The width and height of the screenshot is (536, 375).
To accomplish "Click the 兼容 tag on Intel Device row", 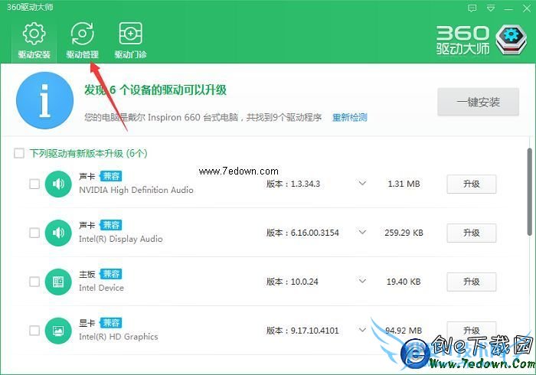I will (x=111, y=274).
